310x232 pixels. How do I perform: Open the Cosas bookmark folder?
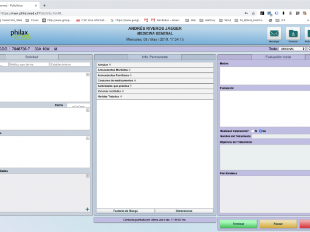[32, 20]
